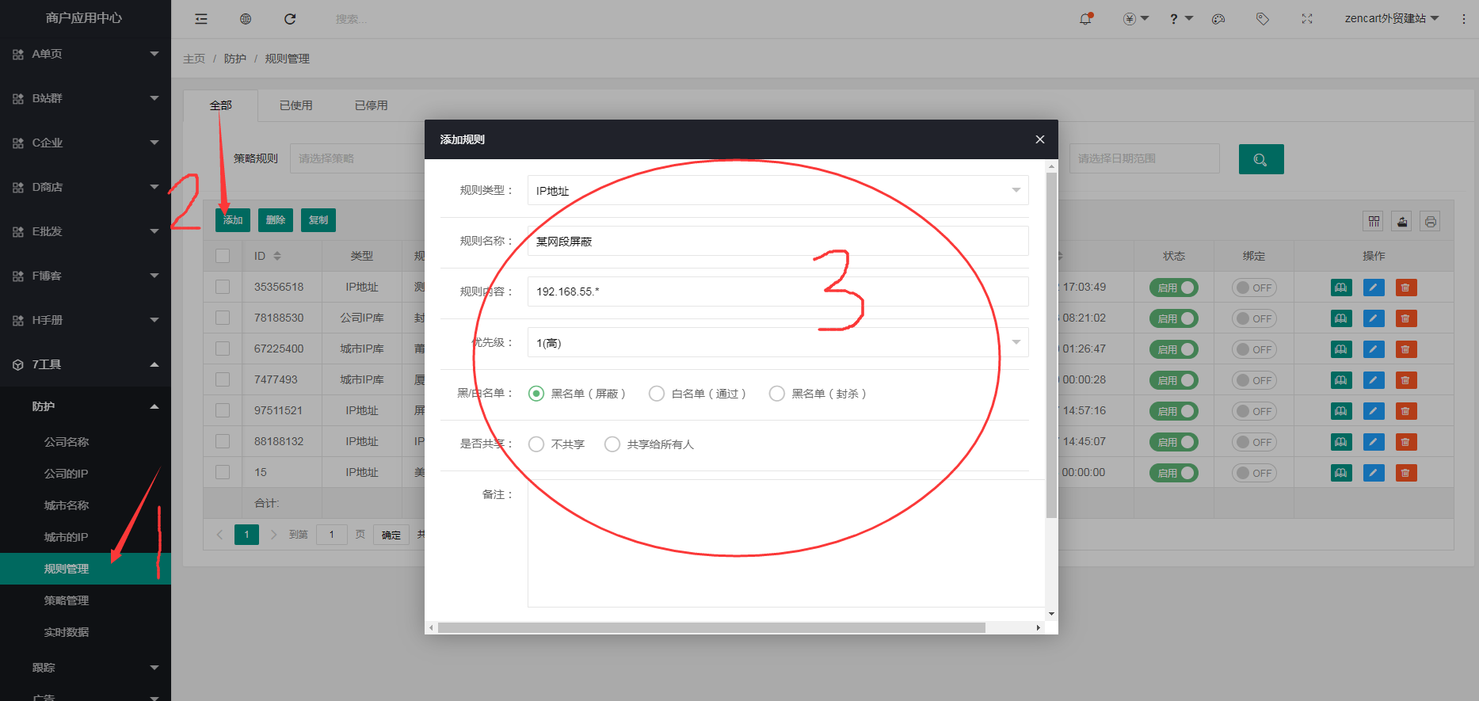Toggle the sidebar collapse icon
The height and width of the screenshot is (701, 1479).
201,19
